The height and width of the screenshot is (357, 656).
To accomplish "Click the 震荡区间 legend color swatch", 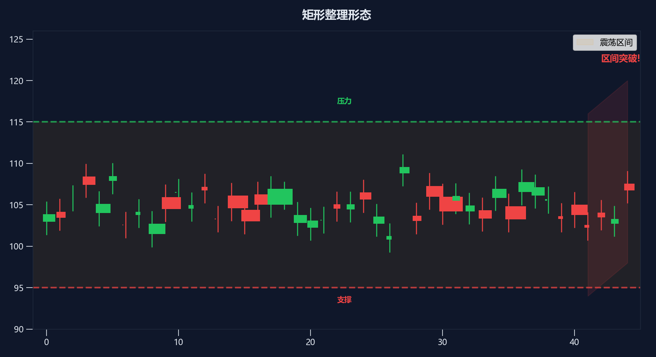I will [585, 42].
